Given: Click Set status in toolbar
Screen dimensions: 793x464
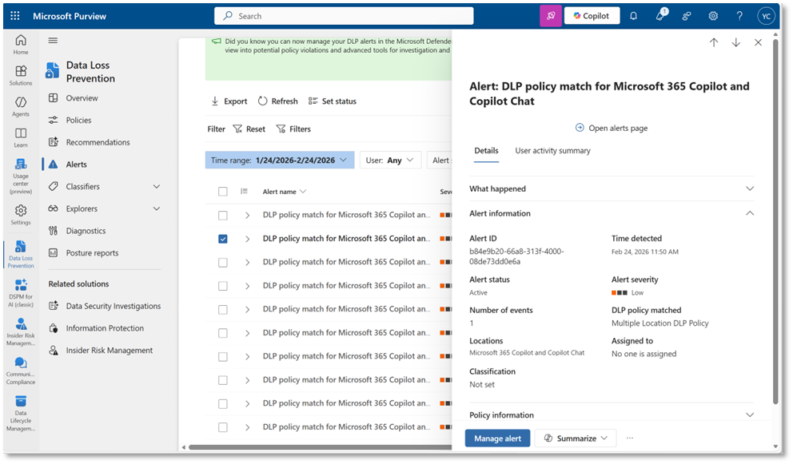Looking at the screenshot, I should coord(333,101).
